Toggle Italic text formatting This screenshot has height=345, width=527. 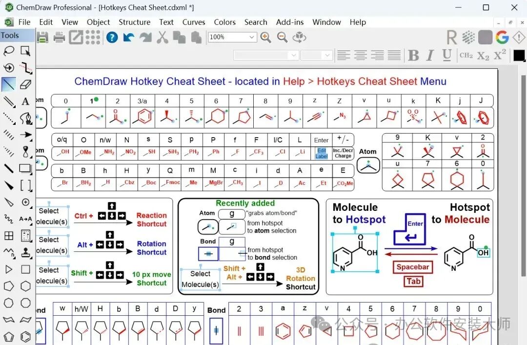(430, 55)
